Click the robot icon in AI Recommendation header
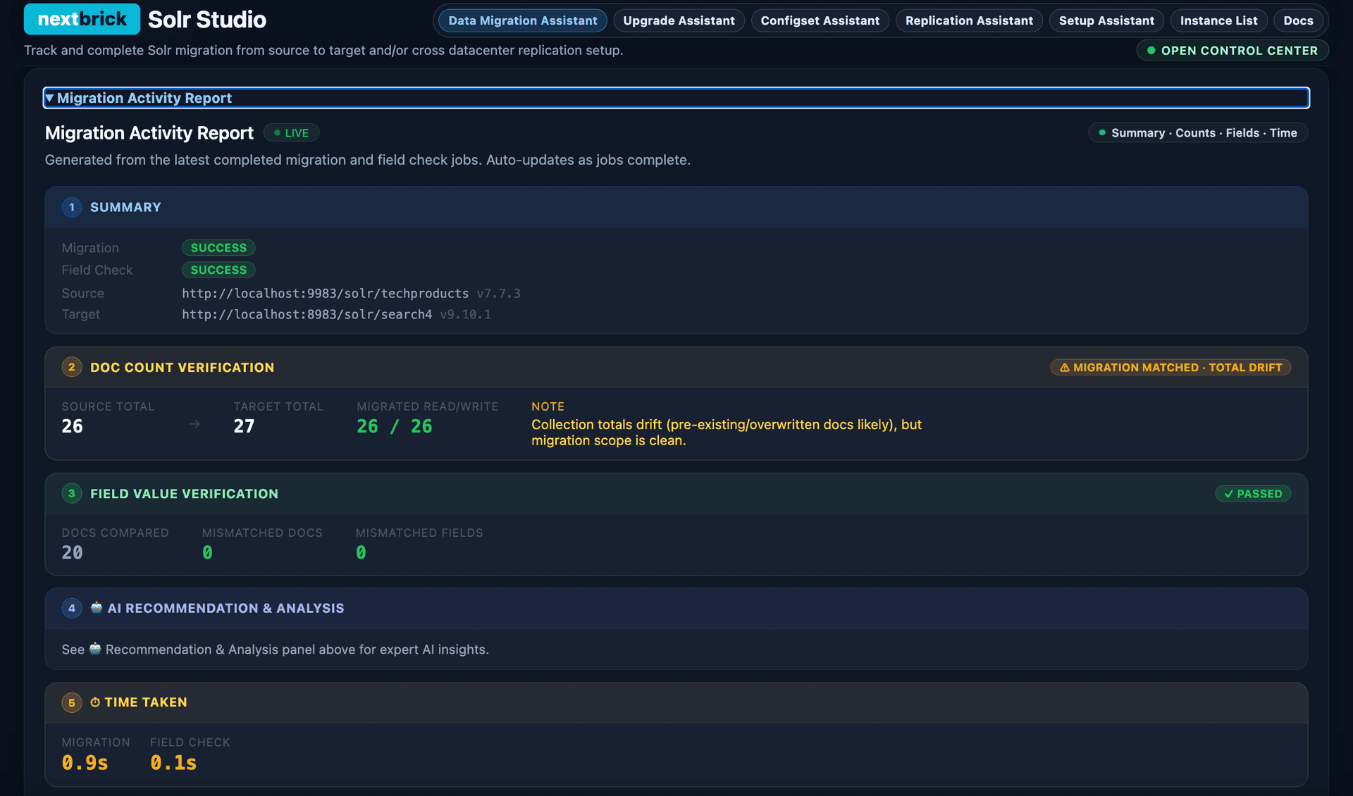Image resolution: width=1353 pixels, height=796 pixels. tap(97, 607)
